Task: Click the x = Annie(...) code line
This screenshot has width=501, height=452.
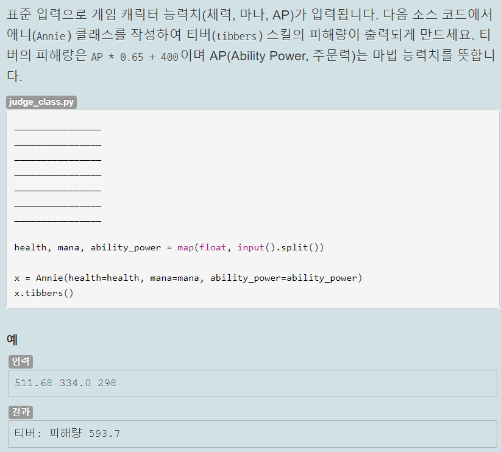Action: click(x=188, y=278)
